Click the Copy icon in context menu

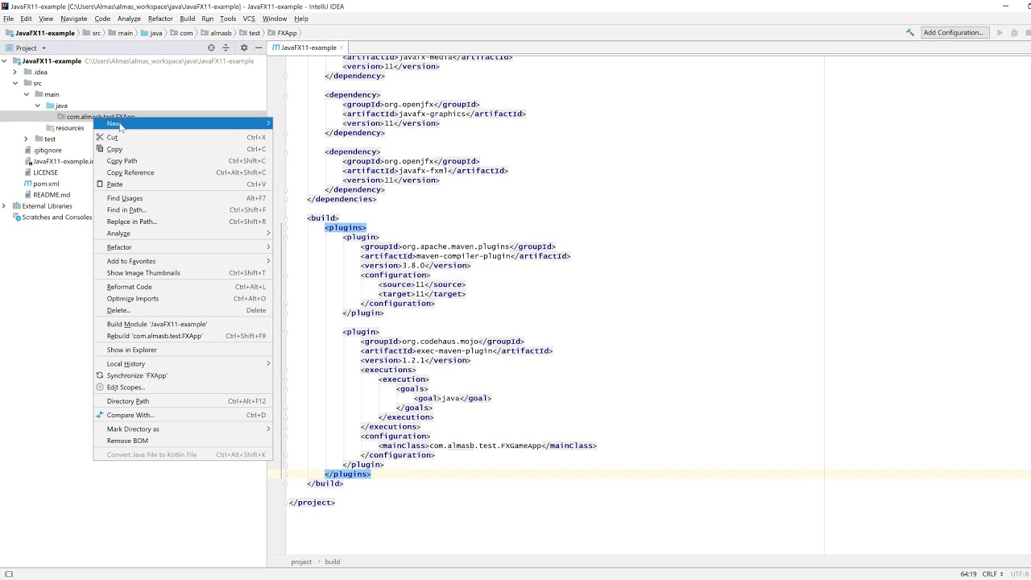click(100, 149)
